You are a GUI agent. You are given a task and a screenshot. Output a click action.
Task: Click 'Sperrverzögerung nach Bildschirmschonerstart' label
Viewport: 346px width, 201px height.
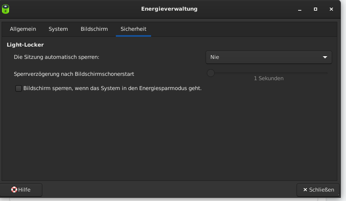pyautogui.click(x=74, y=74)
